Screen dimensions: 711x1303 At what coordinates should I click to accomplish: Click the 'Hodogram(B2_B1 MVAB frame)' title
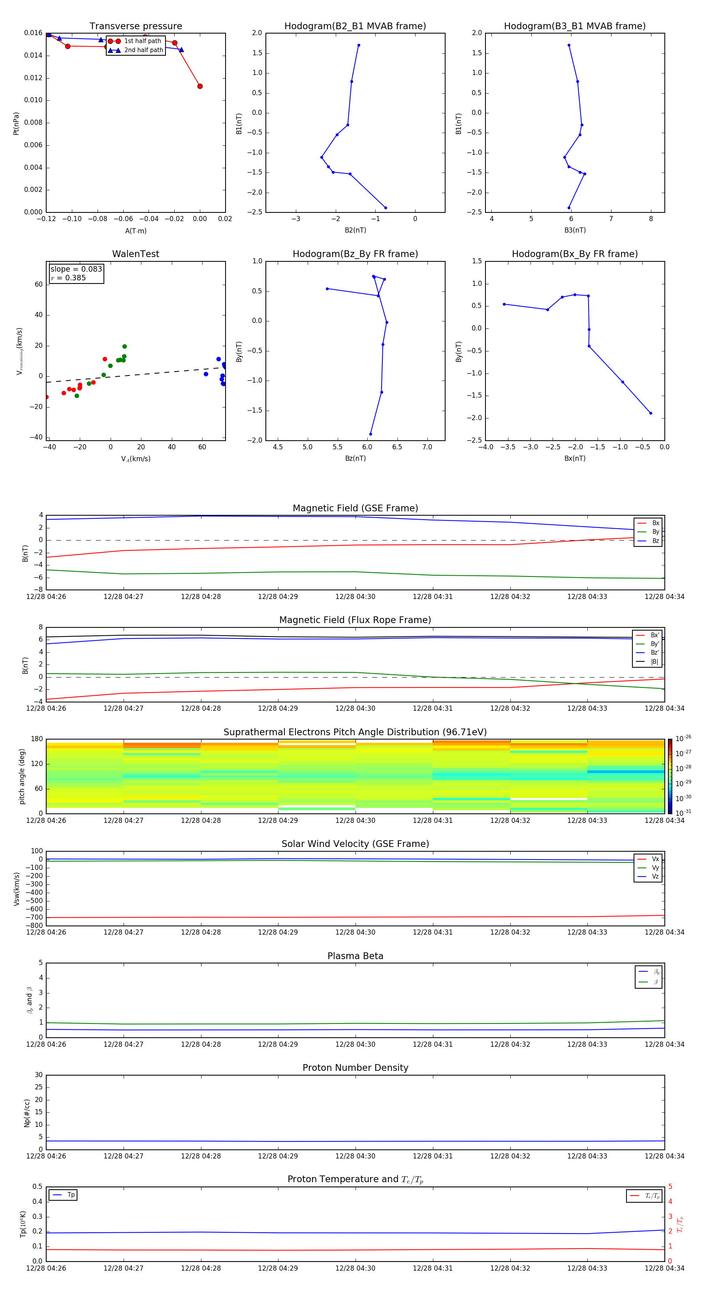pos(355,26)
